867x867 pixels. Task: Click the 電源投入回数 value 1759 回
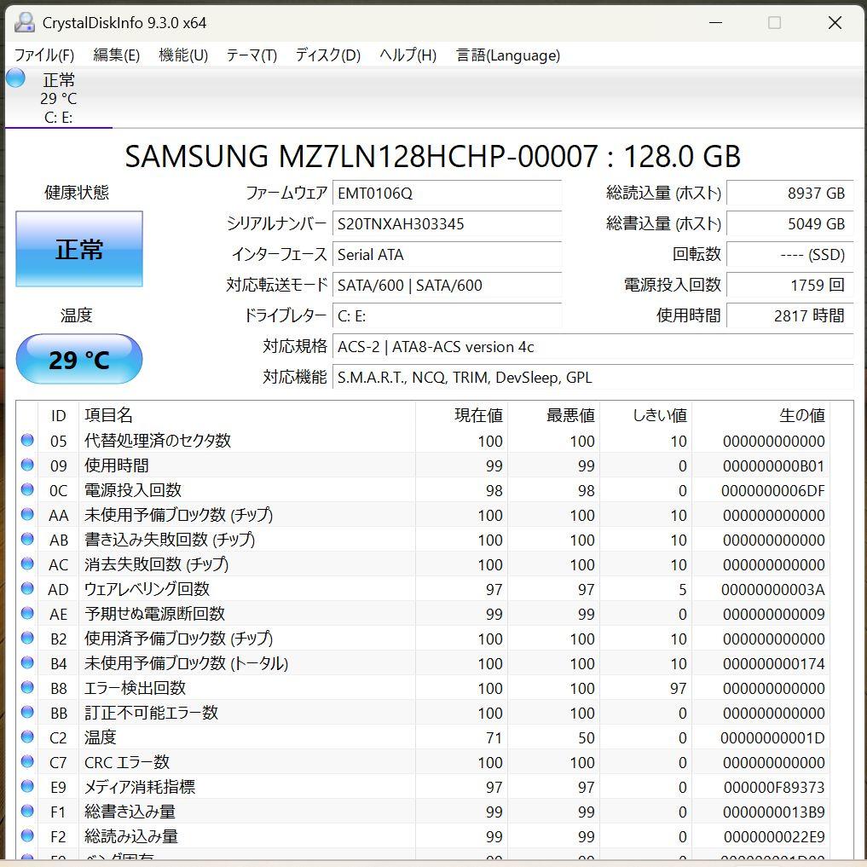(x=790, y=286)
